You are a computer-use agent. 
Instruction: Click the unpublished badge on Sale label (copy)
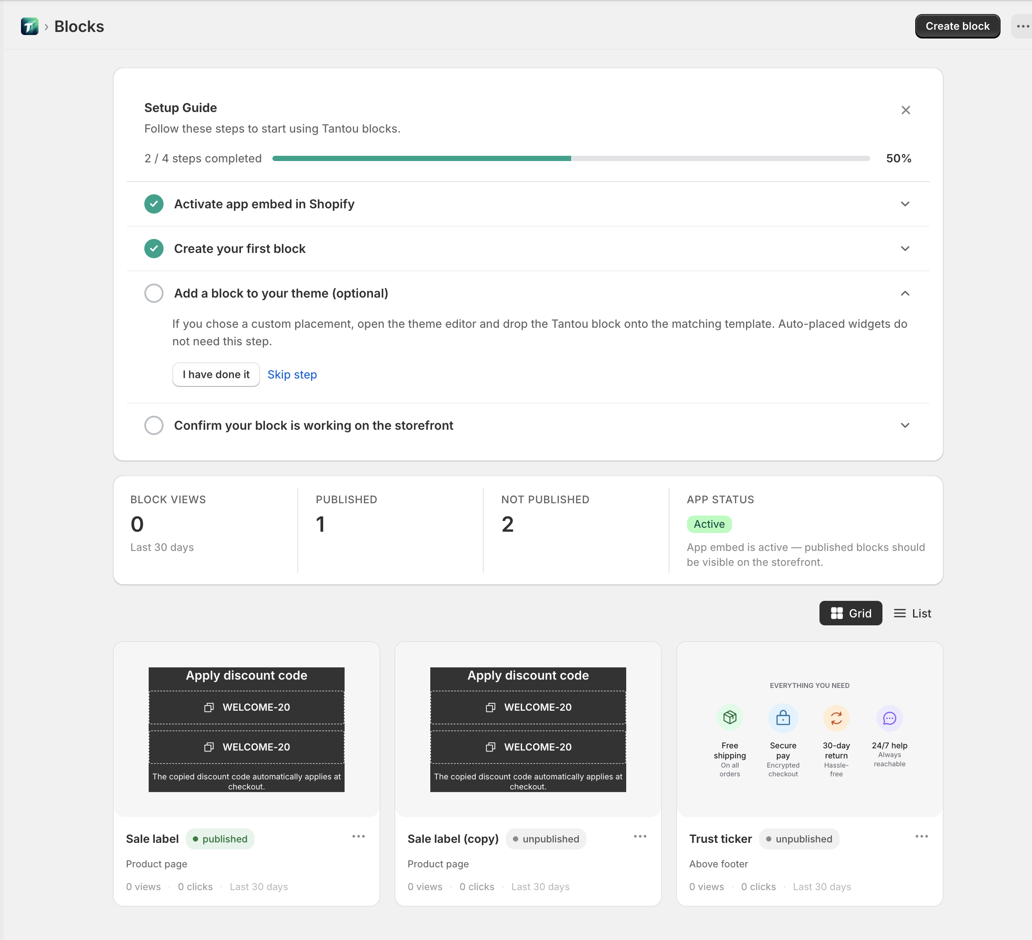point(546,839)
